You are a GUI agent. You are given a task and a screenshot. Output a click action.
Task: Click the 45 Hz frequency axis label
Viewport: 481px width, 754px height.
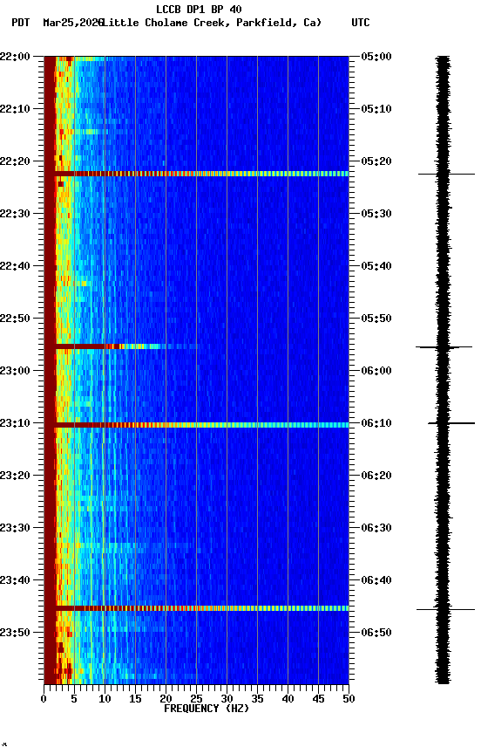(318, 699)
